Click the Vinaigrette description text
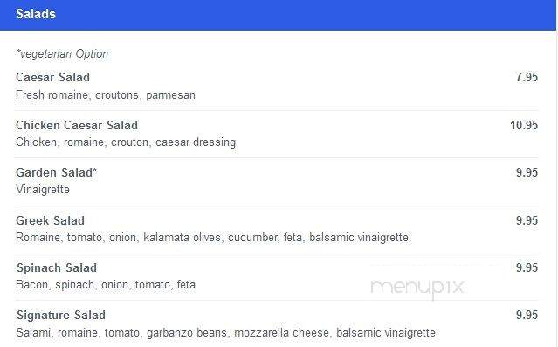This screenshot has width=558, height=347. tap(43, 190)
